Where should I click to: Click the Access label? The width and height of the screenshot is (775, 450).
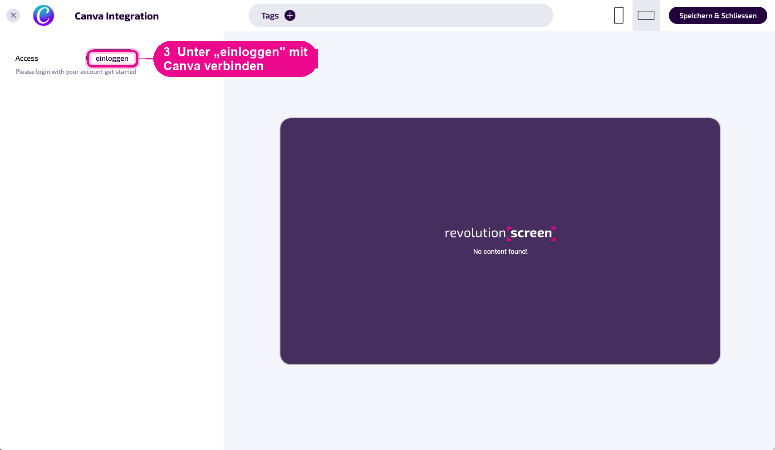tap(27, 58)
